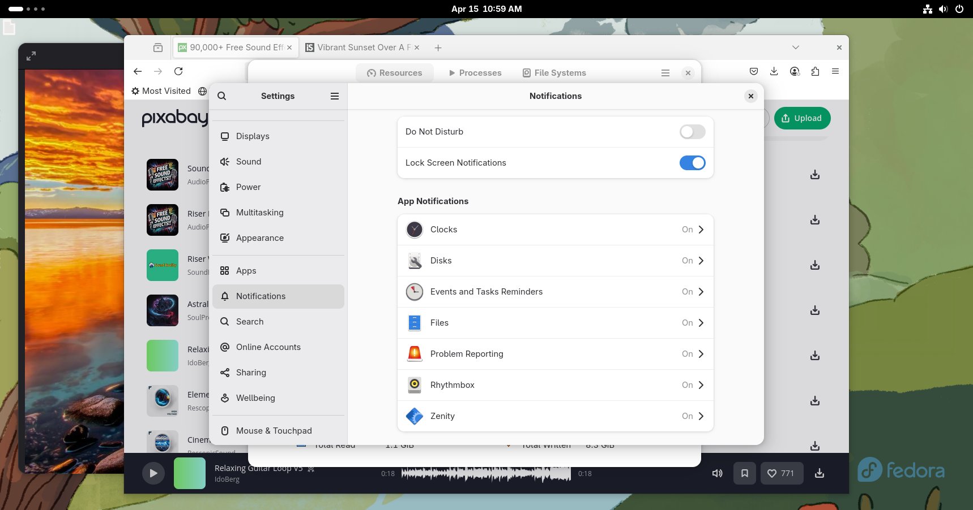Expand Problem Reporting notification chevron
This screenshot has width=973, height=510.
click(701, 354)
